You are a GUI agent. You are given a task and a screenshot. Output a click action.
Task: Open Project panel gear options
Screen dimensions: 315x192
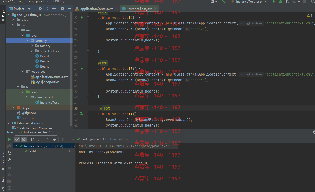[62, 9]
